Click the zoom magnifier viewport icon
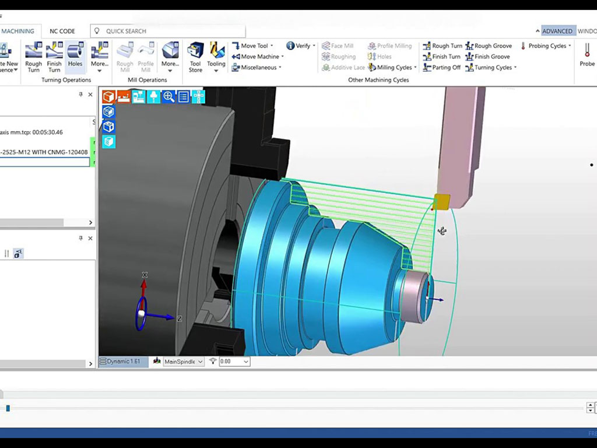Screen dimensions: 597x448 point(169,97)
